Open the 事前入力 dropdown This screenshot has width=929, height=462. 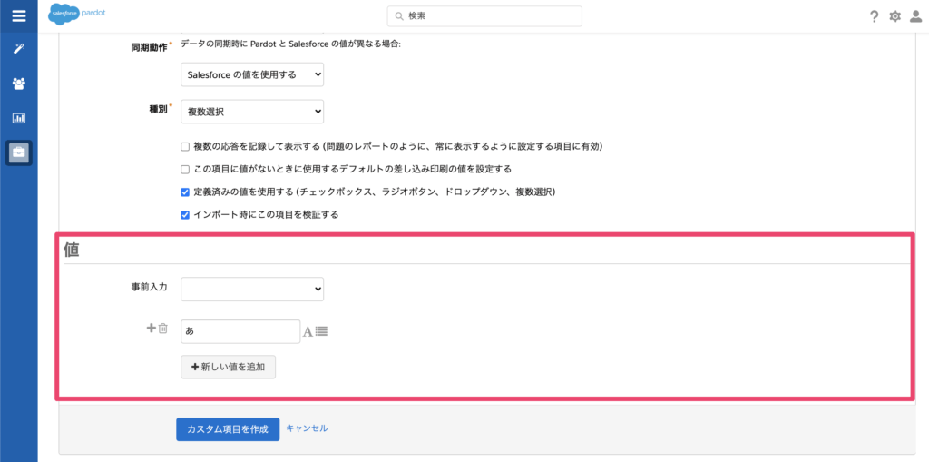[x=252, y=289]
